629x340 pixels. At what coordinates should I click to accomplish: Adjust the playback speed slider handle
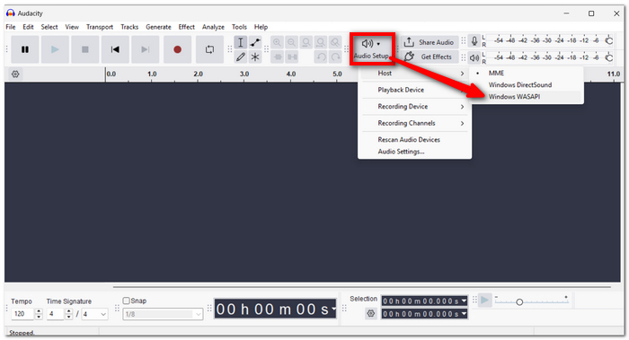click(519, 302)
